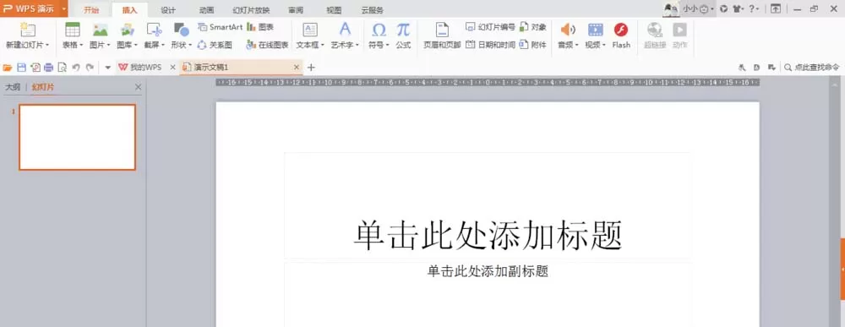Click the 文本框 text box icon
845x327 pixels.
pyautogui.click(x=310, y=30)
